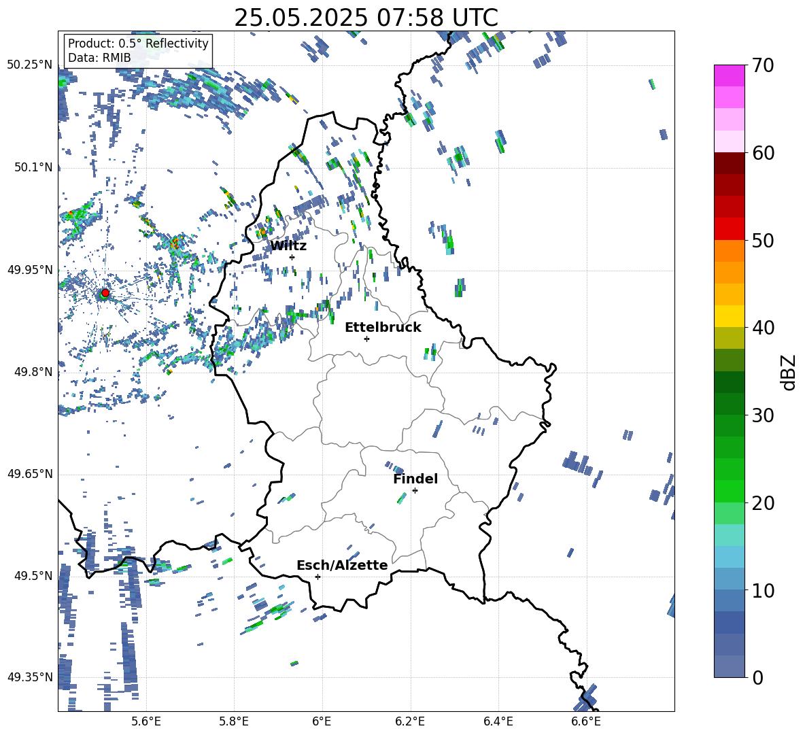Viewport: 805px width, 735px height.
Task: Click the 20 label on the colorbar
Action: point(763,502)
